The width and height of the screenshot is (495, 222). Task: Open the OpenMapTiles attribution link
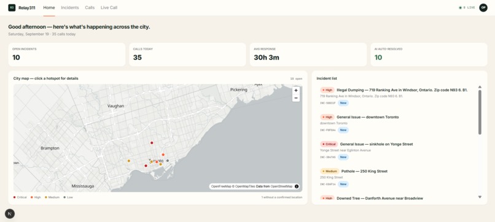245,186
